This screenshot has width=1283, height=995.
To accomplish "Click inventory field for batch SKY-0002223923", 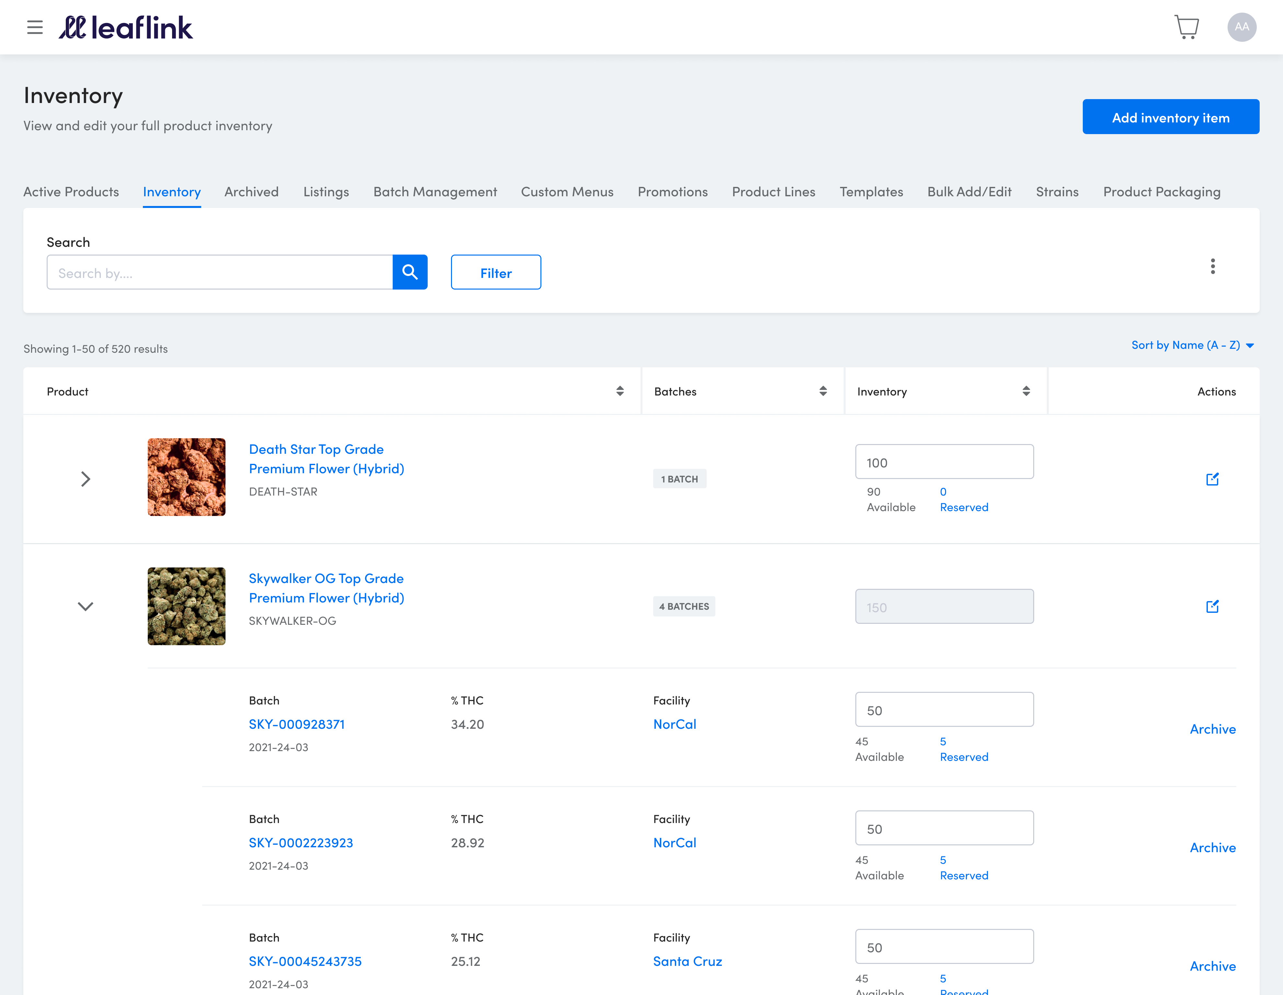I will pyautogui.click(x=944, y=828).
